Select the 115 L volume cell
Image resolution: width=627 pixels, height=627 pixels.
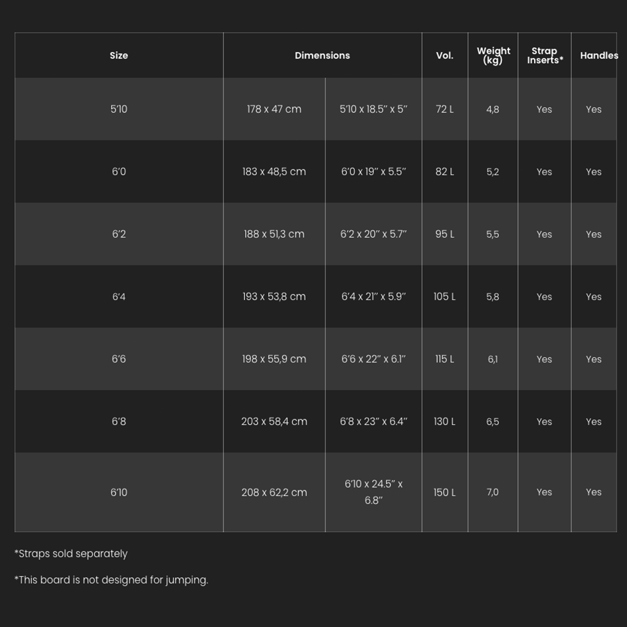[x=444, y=359]
